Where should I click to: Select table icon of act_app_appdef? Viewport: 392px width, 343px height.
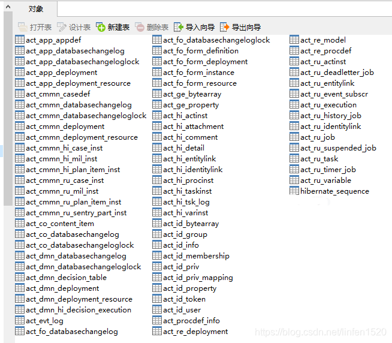20,40
